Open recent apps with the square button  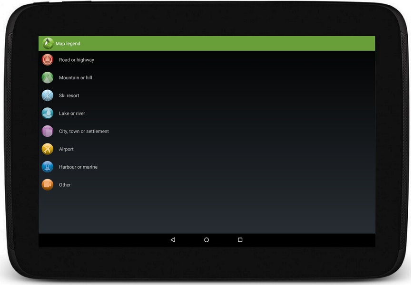[x=240, y=240]
